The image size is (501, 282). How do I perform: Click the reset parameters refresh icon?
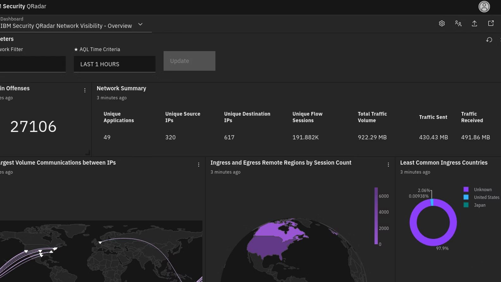[x=489, y=40]
